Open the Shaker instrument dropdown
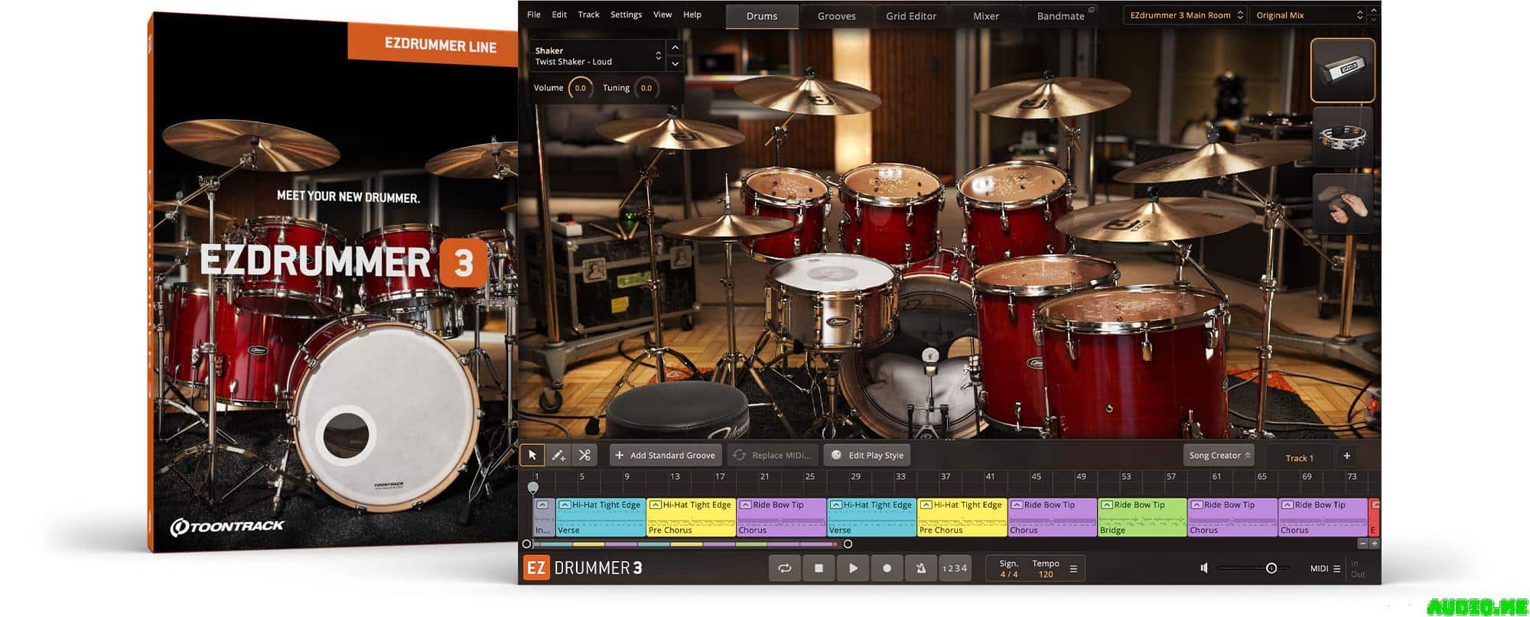This screenshot has width=1530, height=617. [x=597, y=56]
